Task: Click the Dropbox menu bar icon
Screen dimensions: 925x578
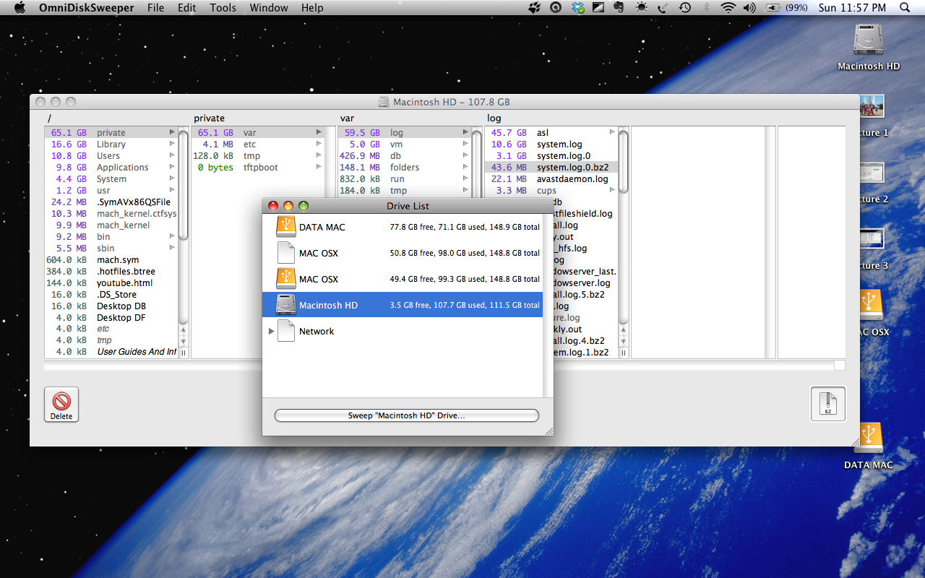Action: tap(577, 8)
